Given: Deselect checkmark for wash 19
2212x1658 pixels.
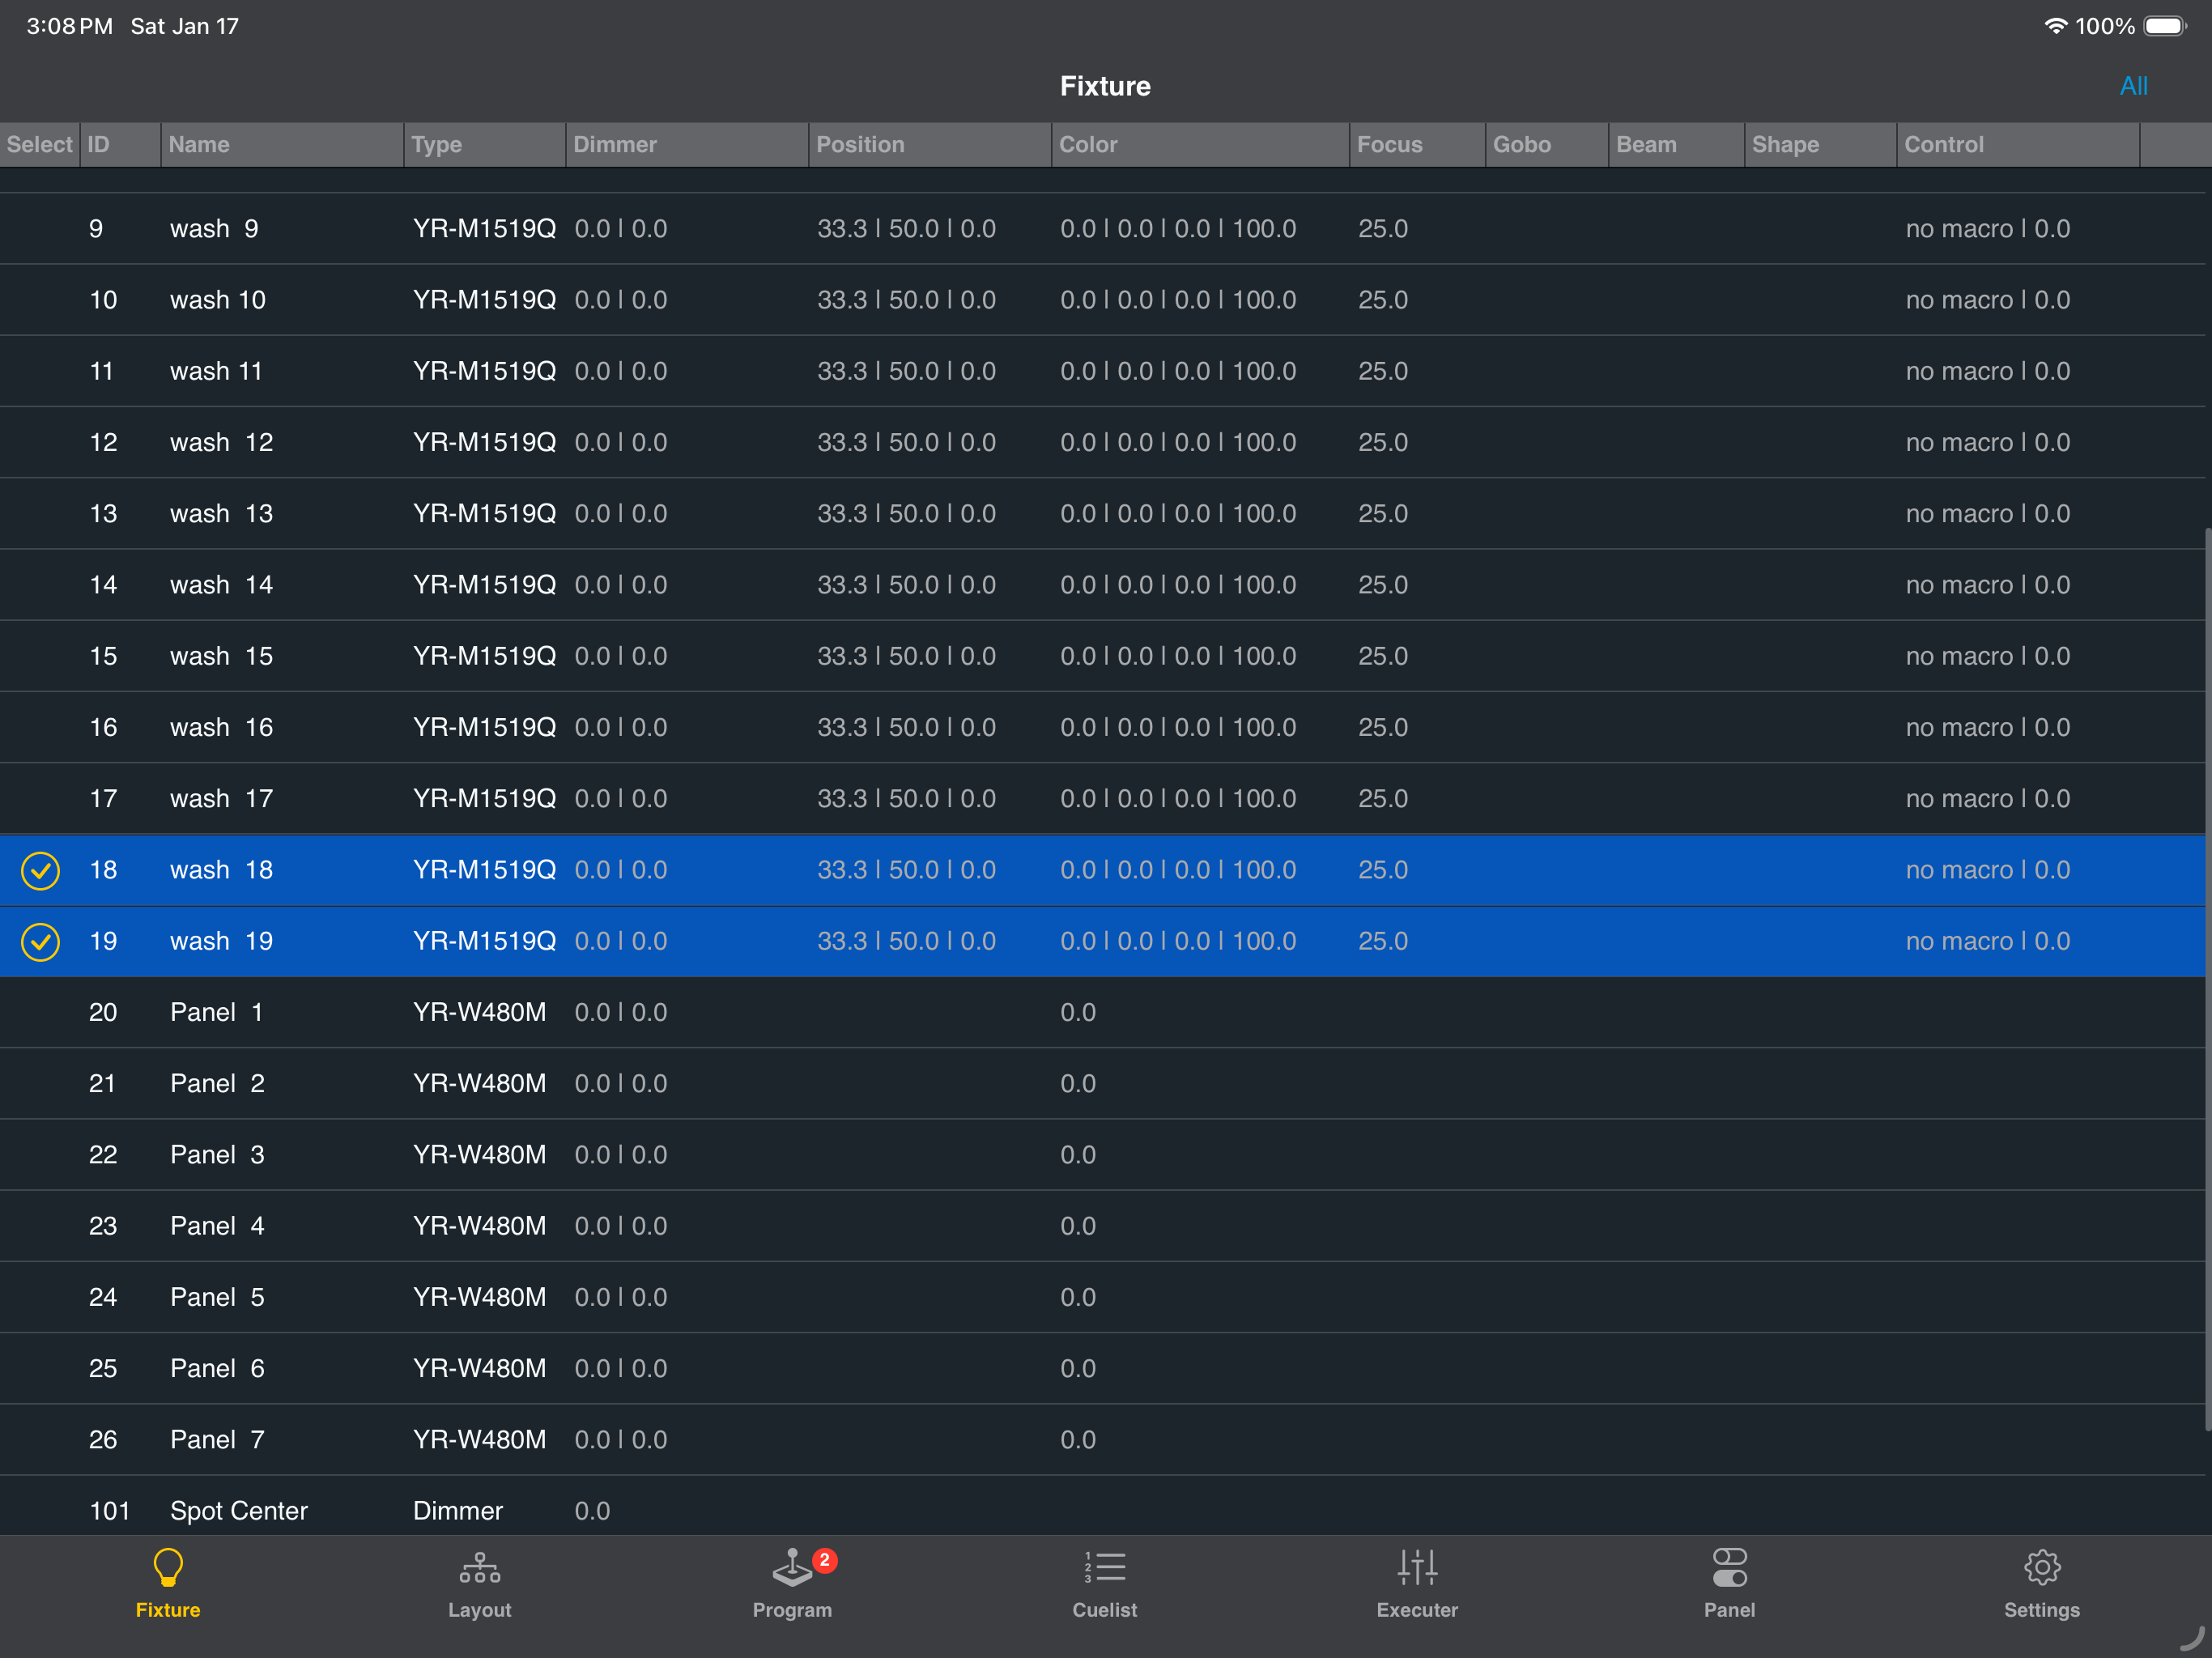Looking at the screenshot, I should click(x=40, y=942).
